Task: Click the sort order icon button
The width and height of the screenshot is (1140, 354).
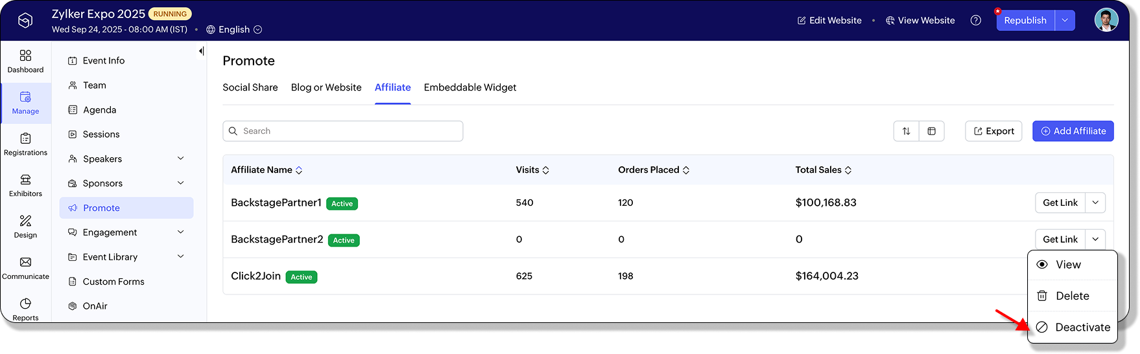Action: coord(906,131)
